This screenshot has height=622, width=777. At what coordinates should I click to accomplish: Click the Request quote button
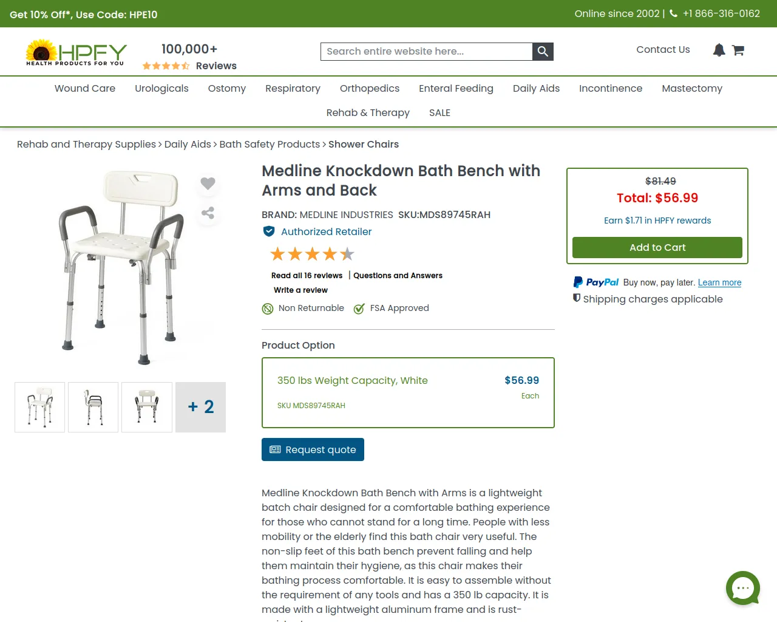pyautogui.click(x=313, y=449)
